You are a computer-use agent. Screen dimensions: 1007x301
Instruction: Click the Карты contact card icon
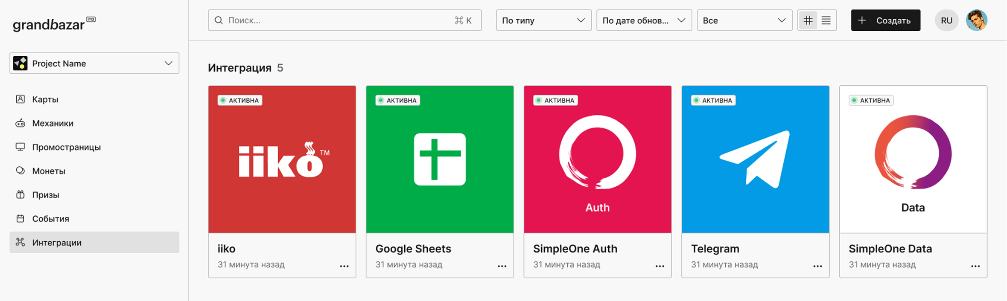point(20,99)
